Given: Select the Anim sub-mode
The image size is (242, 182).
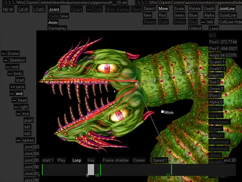Looking at the screenshot, I should tap(53, 23).
